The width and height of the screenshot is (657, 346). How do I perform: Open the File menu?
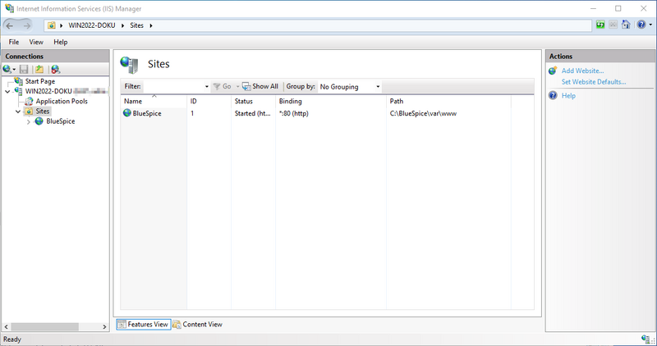coord(14,42)
